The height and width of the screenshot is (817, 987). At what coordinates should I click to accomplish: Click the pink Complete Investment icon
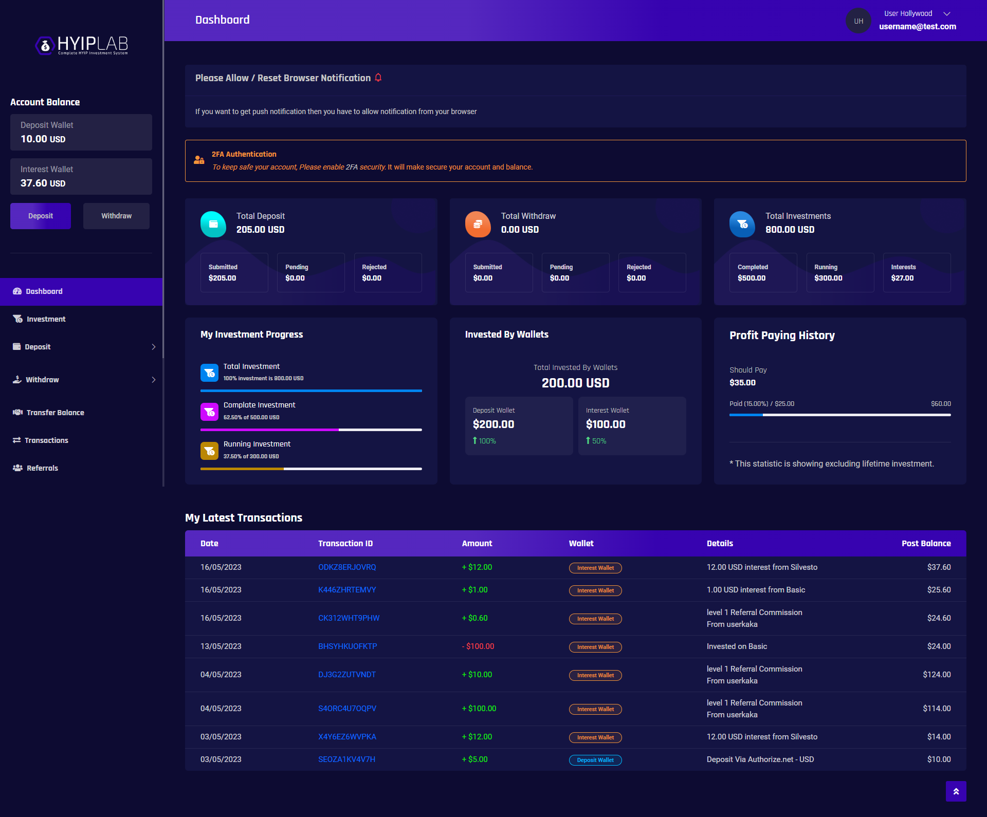pyautogui.click(x=209, y=412)
